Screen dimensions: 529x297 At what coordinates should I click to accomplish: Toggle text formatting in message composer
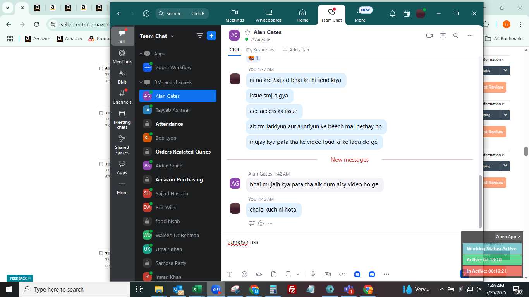click(x=230, y=274)
